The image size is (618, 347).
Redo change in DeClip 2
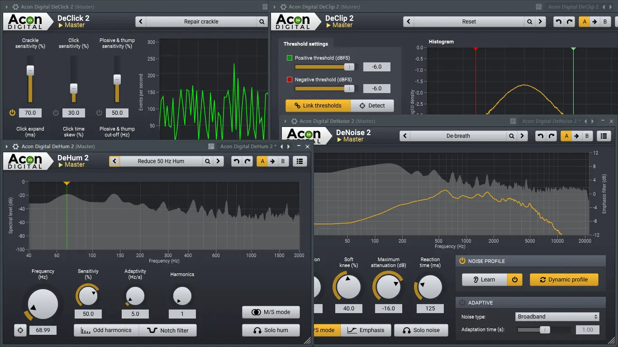[570, 22]
